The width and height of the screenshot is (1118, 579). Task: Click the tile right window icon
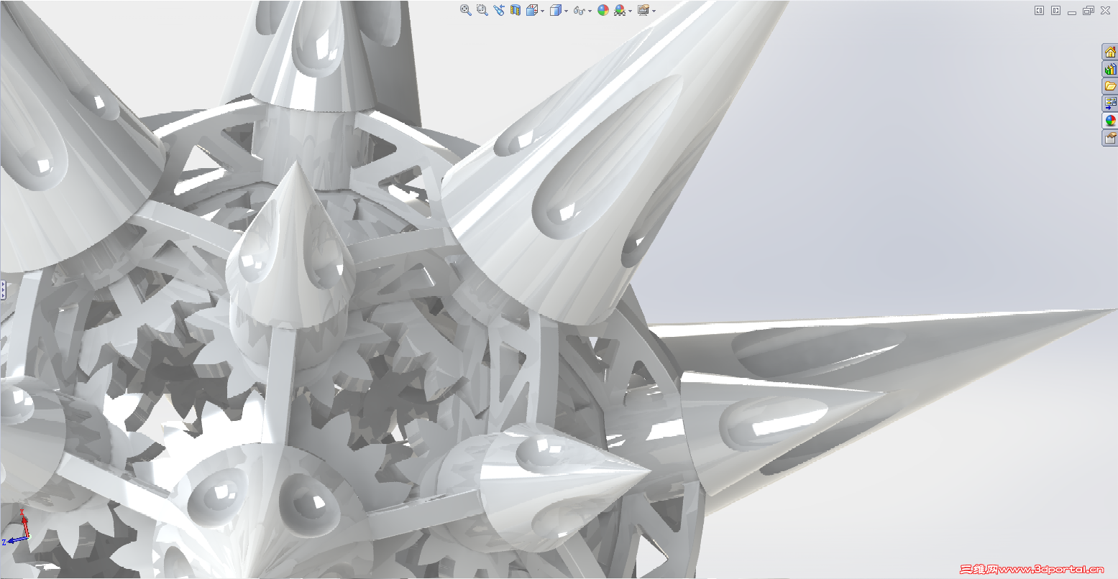click(x=1055, y=10)
